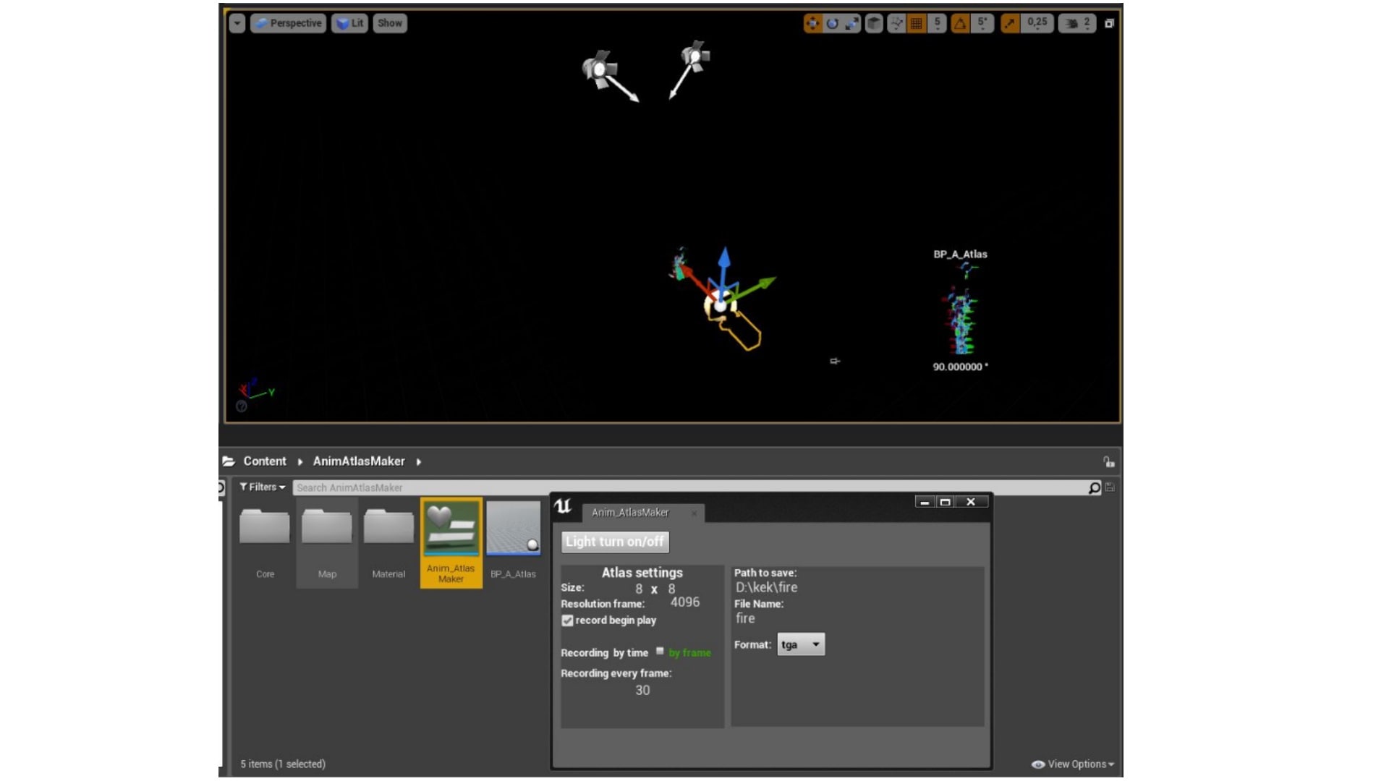Select the Anim_AtlasMaker tab
Image resolution: width=1389 pixels, height=781 pixels.
630,513
